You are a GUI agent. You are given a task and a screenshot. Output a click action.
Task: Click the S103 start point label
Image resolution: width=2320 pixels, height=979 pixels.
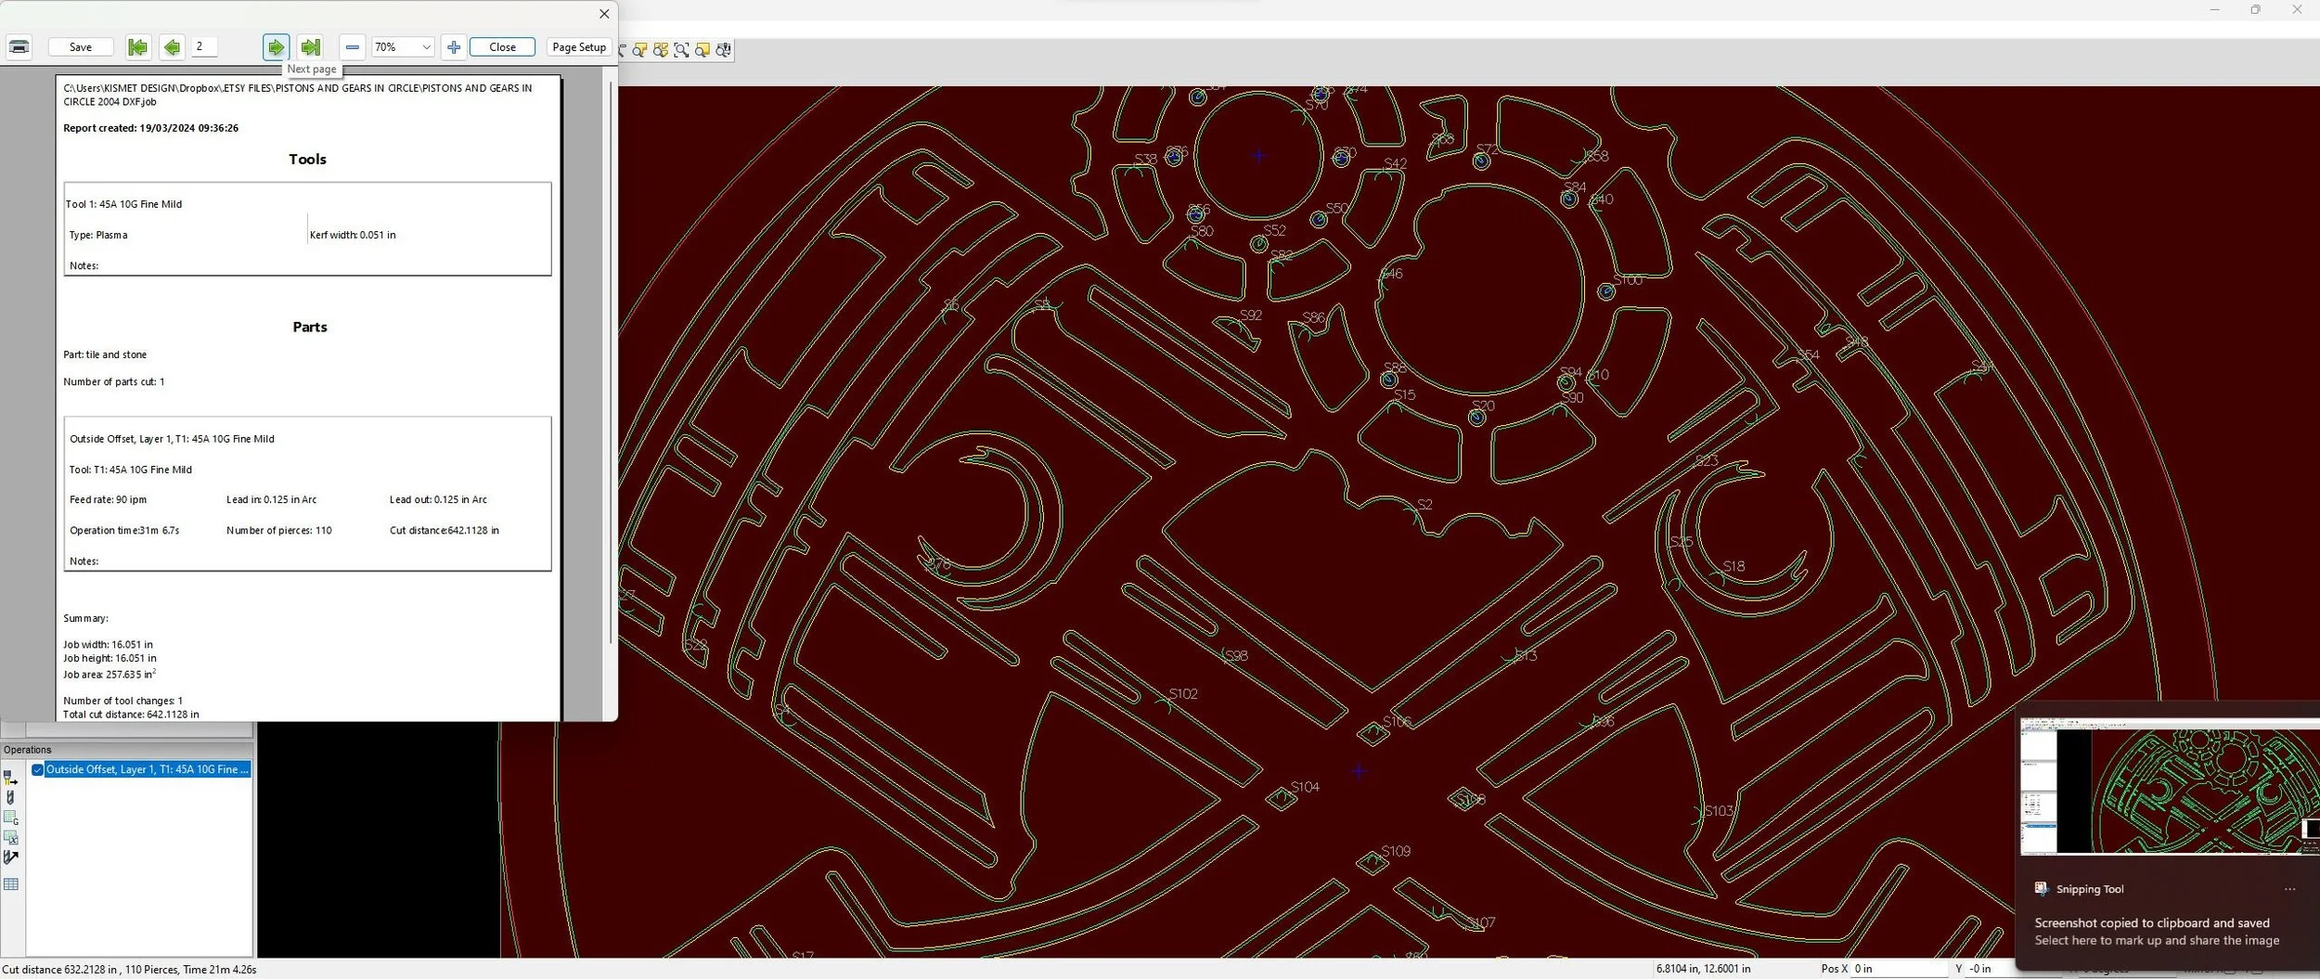(x=1718, y=811)
